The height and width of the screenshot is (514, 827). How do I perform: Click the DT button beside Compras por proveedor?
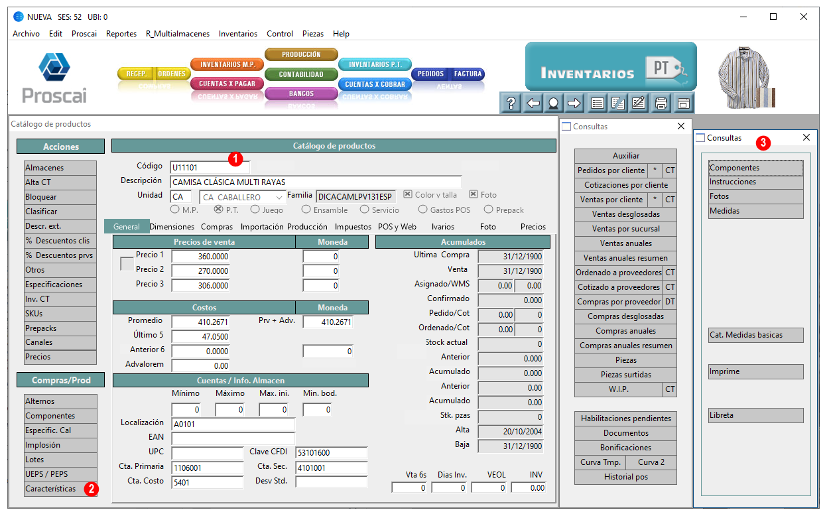point(670,302)
